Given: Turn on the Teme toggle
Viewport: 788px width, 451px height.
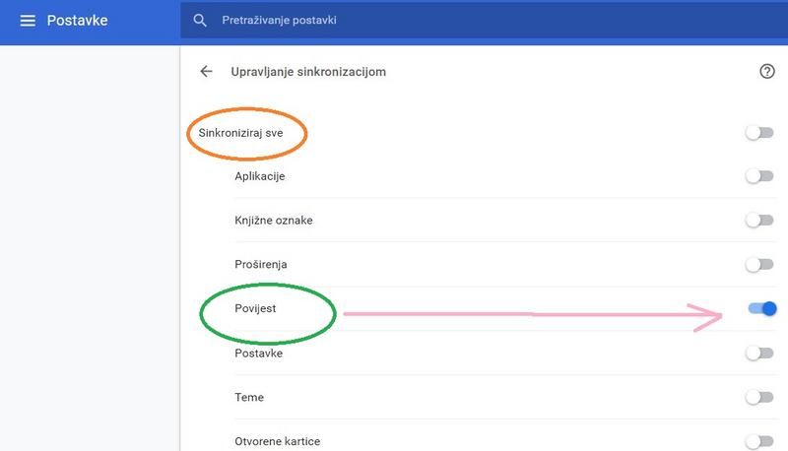Looking at the screenshot, I should coord(759,397).
